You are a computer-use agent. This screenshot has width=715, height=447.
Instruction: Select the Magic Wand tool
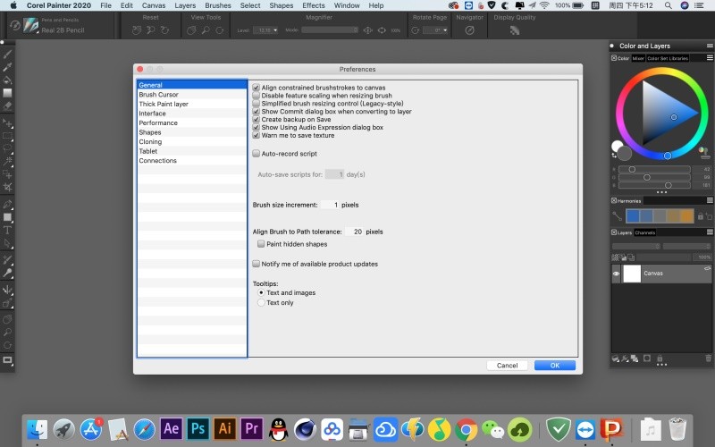pyautogui.click(x=7, y=161)
